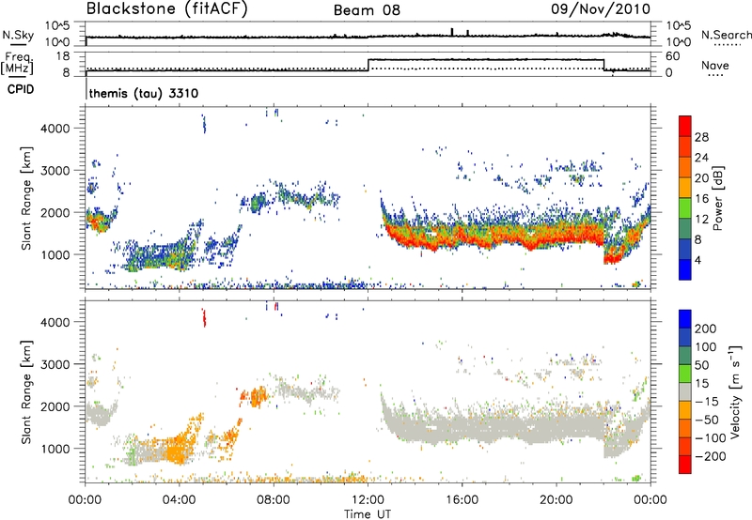Click the '04:00' time tick label
Screen dimensions: 752x520
pos(180,500)
